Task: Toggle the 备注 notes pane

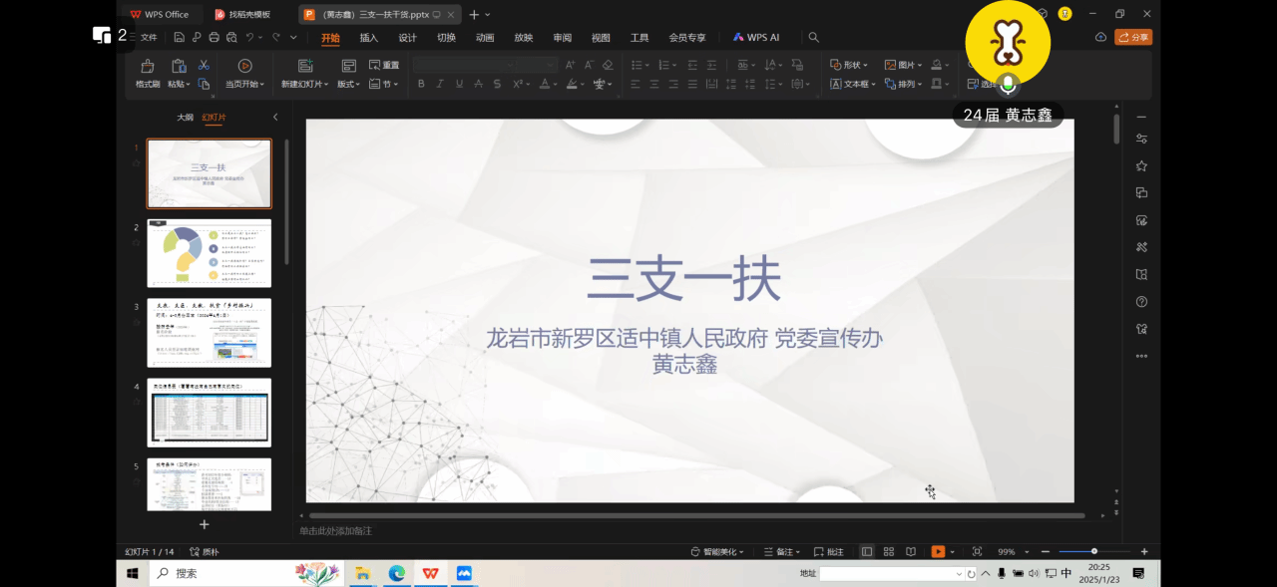Action: (783, 551)
